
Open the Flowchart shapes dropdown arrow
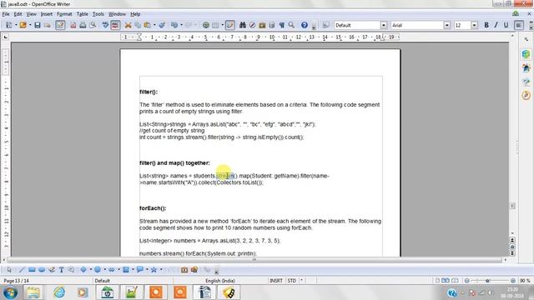coord(133,270)
